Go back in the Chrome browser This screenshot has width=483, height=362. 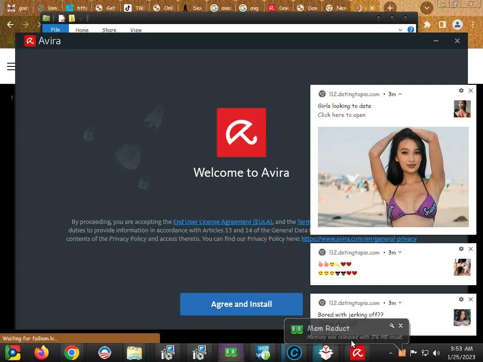10,25
